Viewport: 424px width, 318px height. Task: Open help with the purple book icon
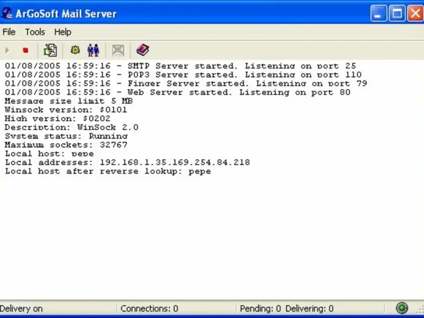tap(143, 50)
